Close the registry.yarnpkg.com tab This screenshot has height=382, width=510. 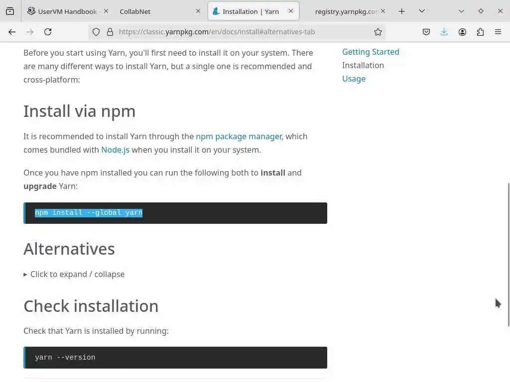(383, 11)
